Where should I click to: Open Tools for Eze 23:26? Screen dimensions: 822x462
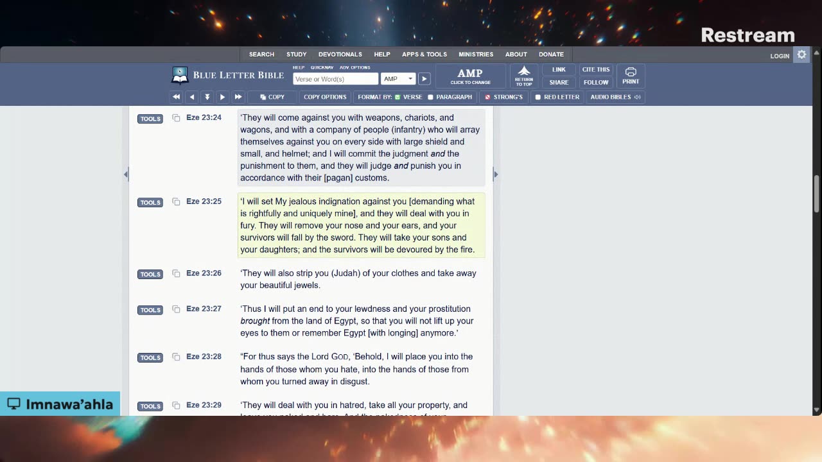pos(150,274)
